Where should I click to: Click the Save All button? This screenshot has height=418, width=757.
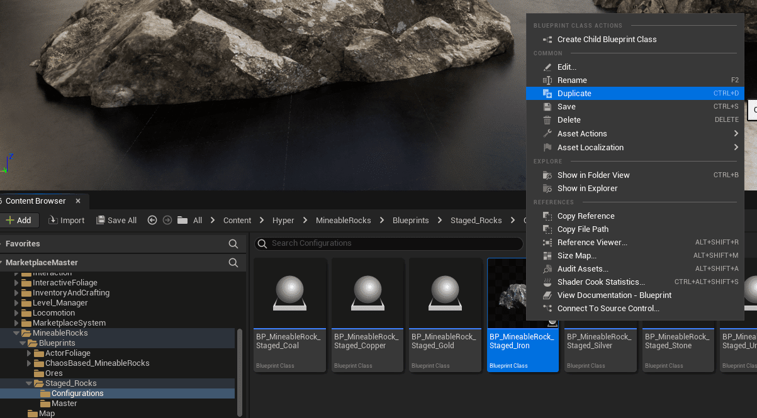116,221
